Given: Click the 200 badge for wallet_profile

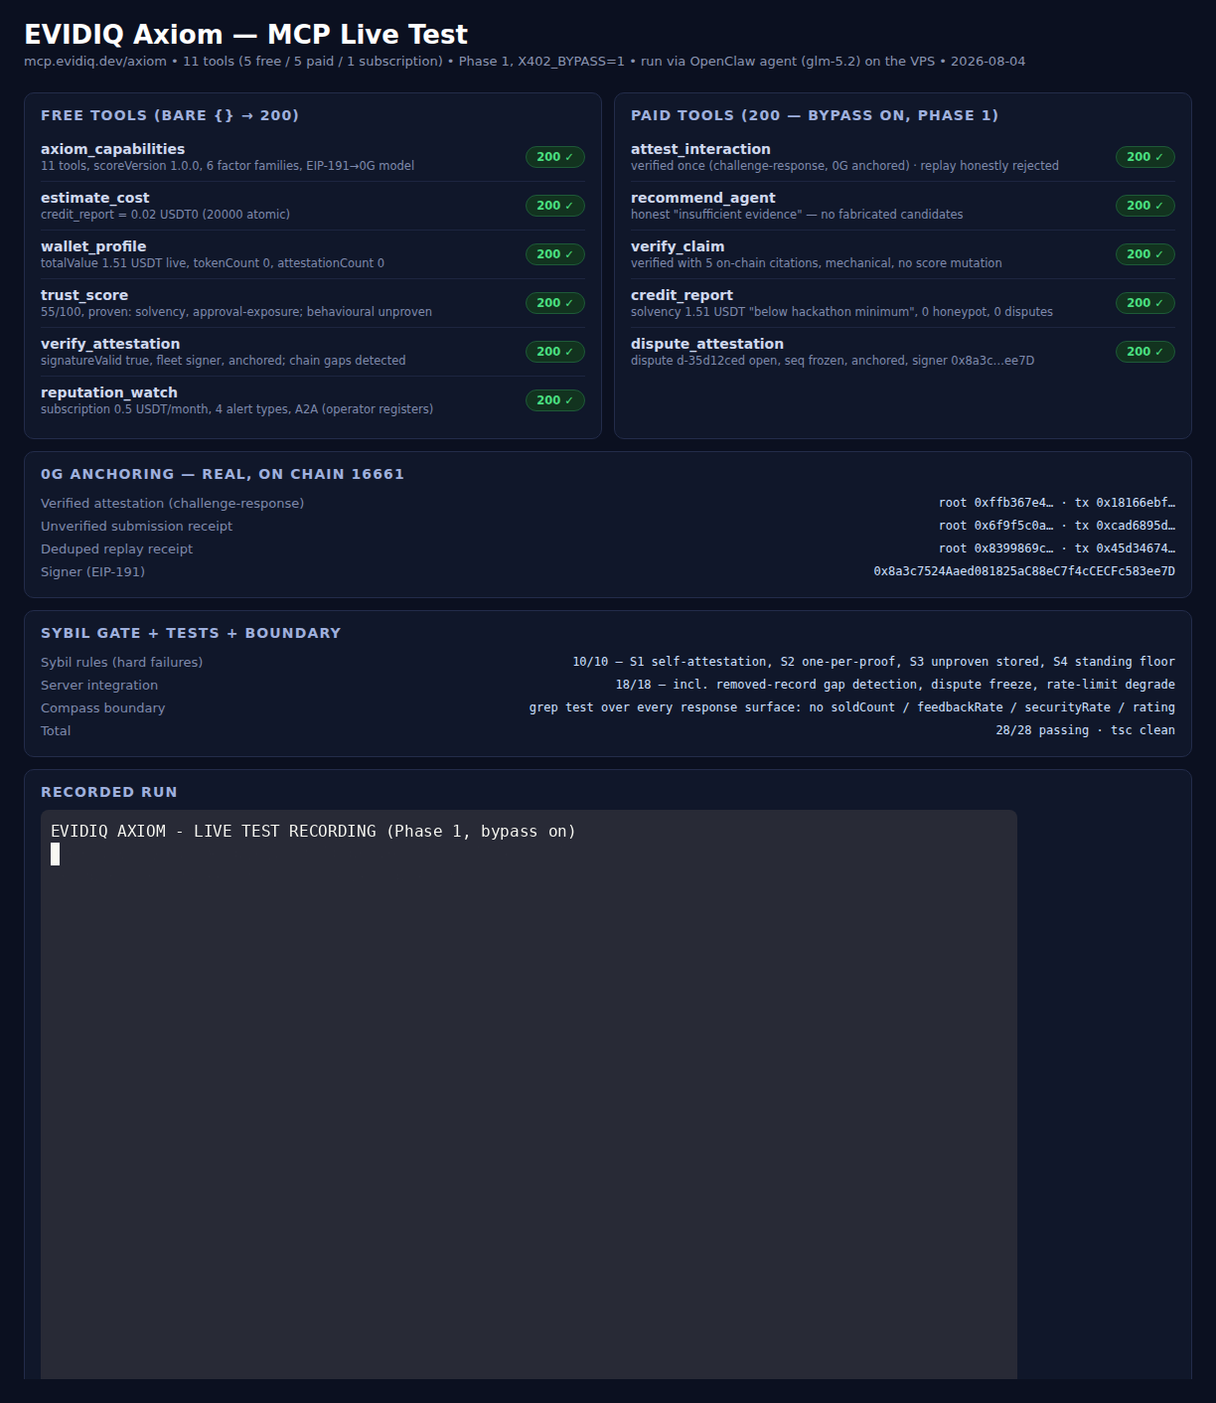Looking at the screenshot, I should tap(554, 254).
